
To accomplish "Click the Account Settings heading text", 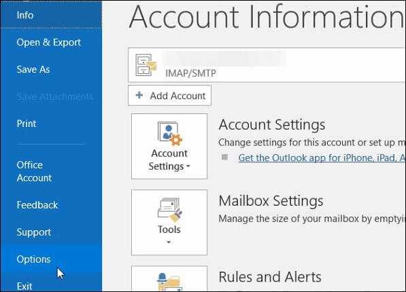I will coord(272,125).
